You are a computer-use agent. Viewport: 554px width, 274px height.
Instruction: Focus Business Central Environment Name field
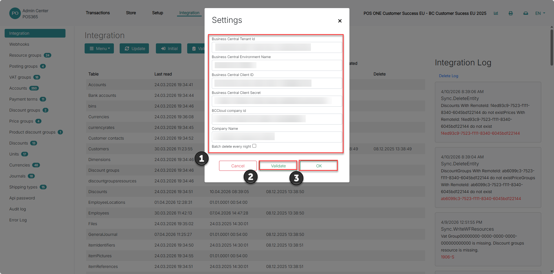click(277, 65)
